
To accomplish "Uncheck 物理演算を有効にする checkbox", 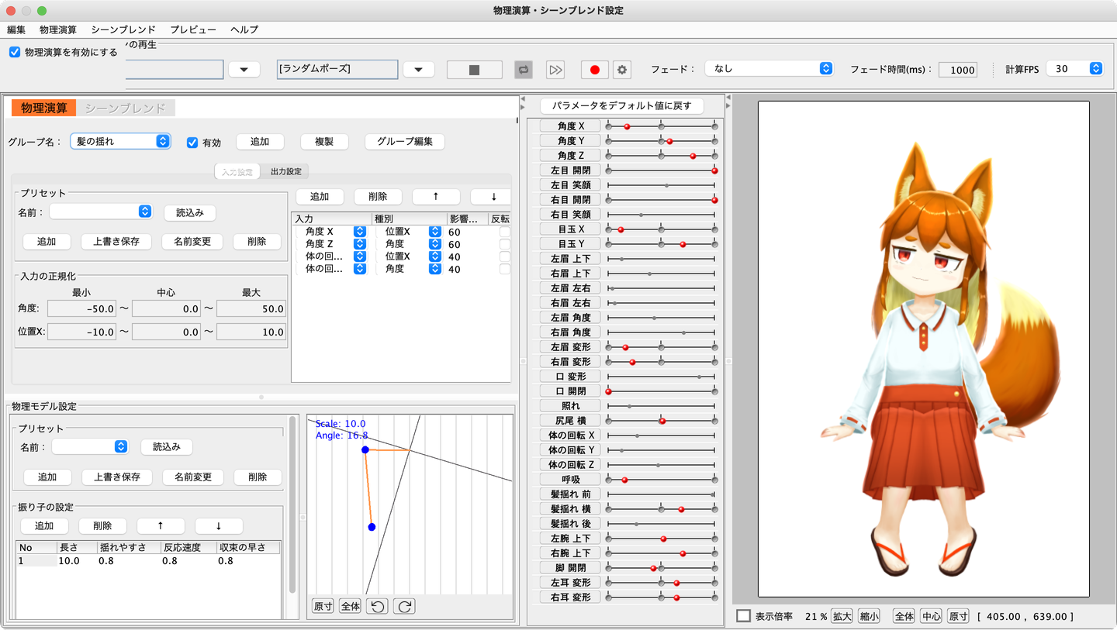I will [x=15, y=53].
